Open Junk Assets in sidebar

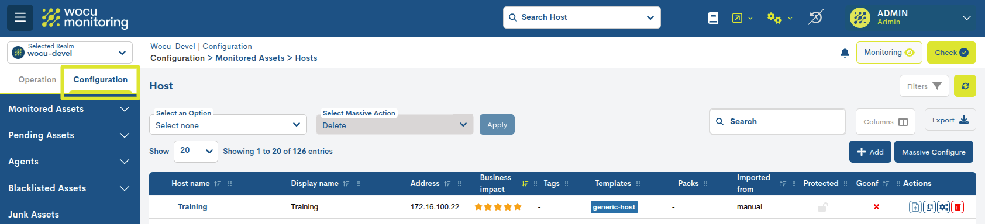(34, 215)
